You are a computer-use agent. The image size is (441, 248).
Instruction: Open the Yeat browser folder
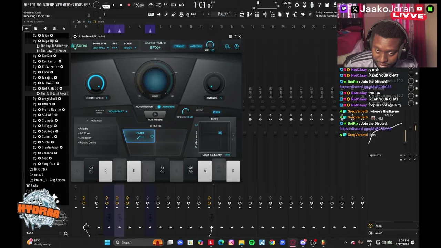click(45, 158)
